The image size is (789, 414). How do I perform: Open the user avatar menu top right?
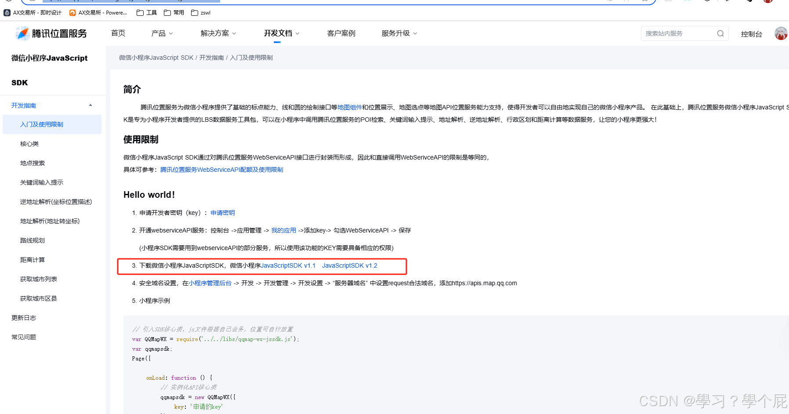pos(781,33)
